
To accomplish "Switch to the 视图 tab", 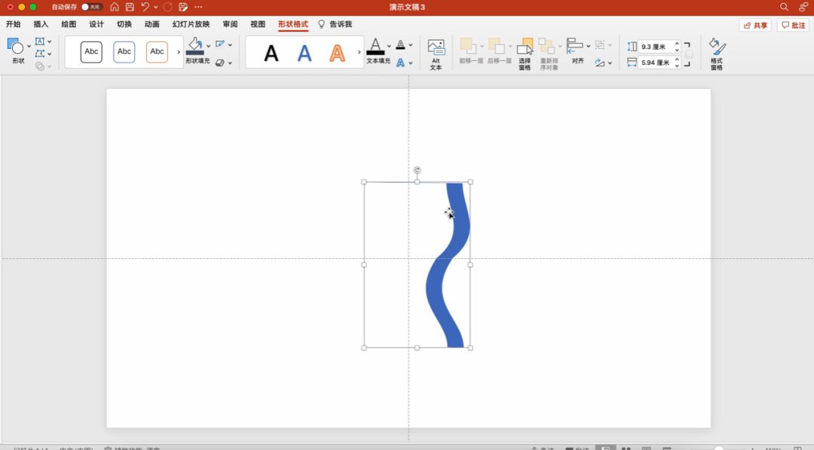I will (x=258, y=24).
